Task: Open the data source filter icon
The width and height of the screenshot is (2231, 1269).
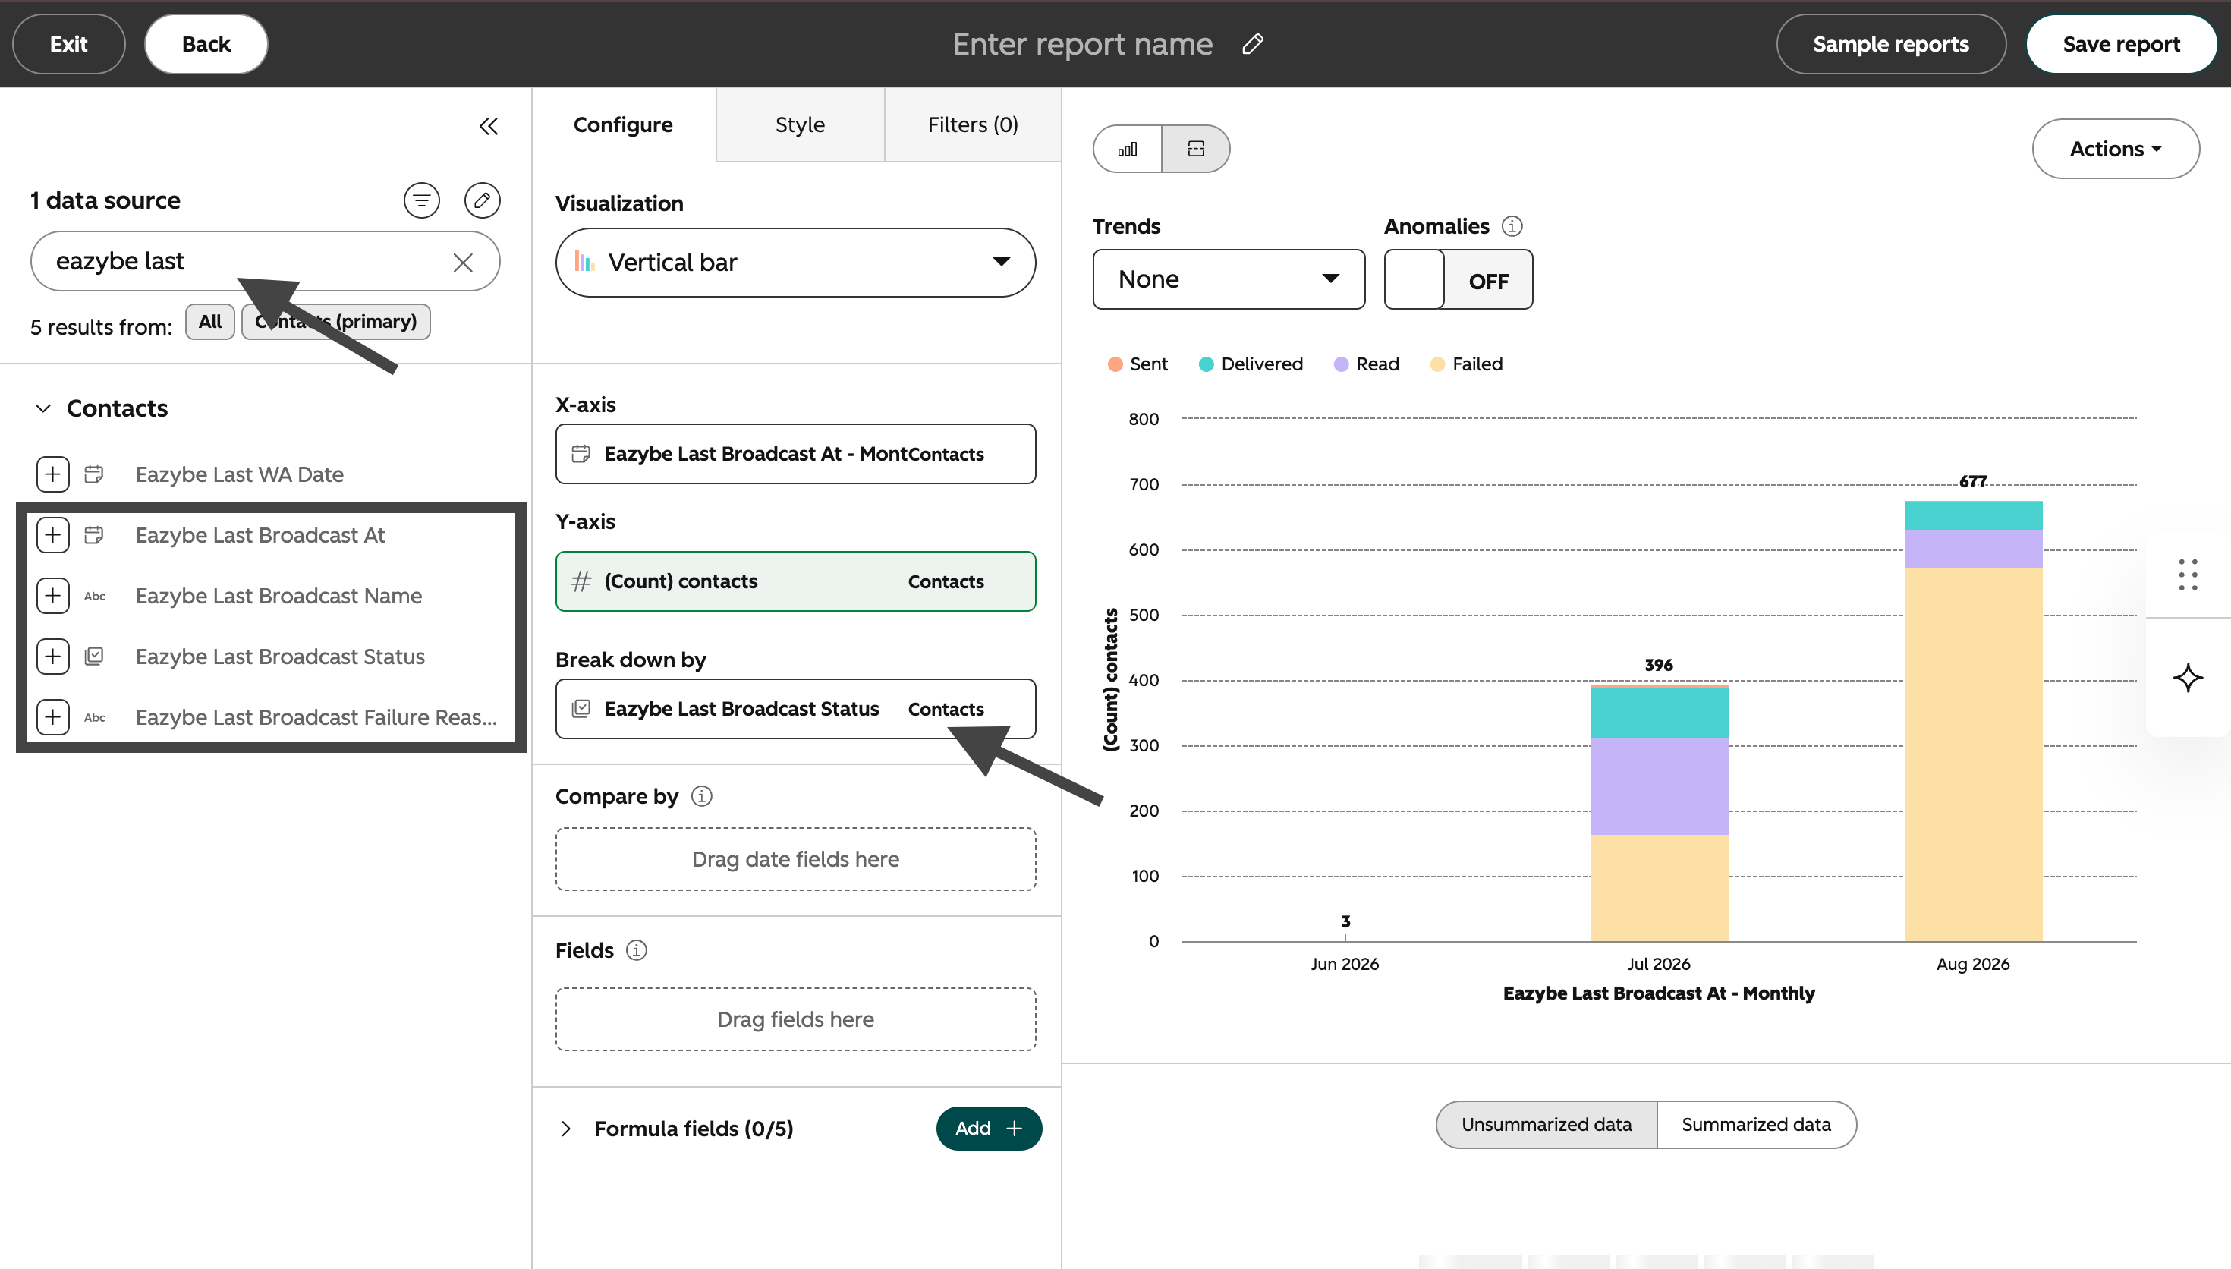Action: pyautogui.click(x=422, y=200)
